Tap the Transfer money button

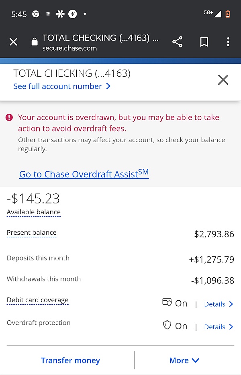[71, 360]
